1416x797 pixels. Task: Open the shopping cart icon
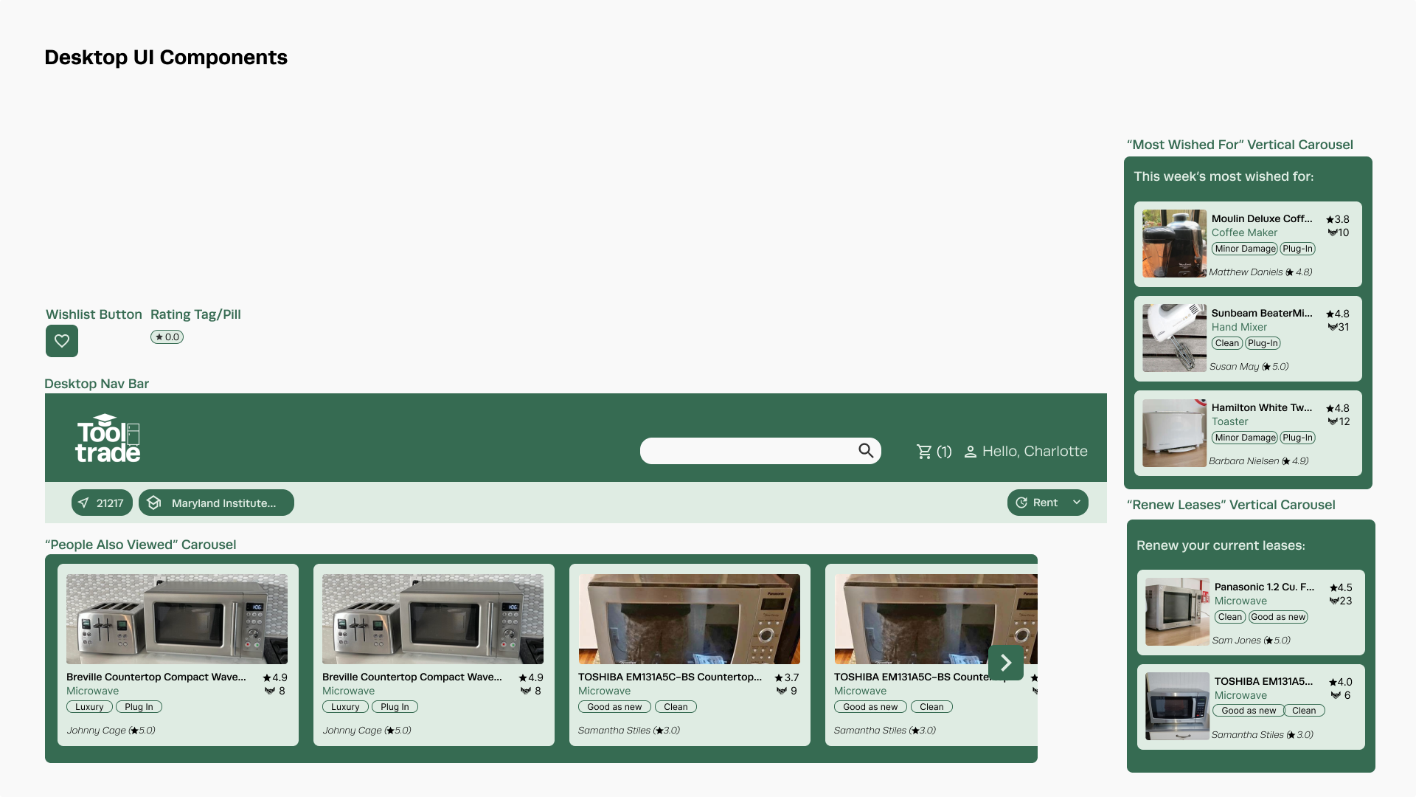[x=924, y=452]
